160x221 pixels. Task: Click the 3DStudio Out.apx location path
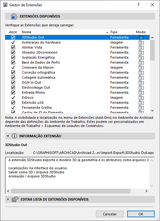click(93, 153)
